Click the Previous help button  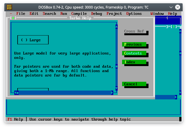134,44
